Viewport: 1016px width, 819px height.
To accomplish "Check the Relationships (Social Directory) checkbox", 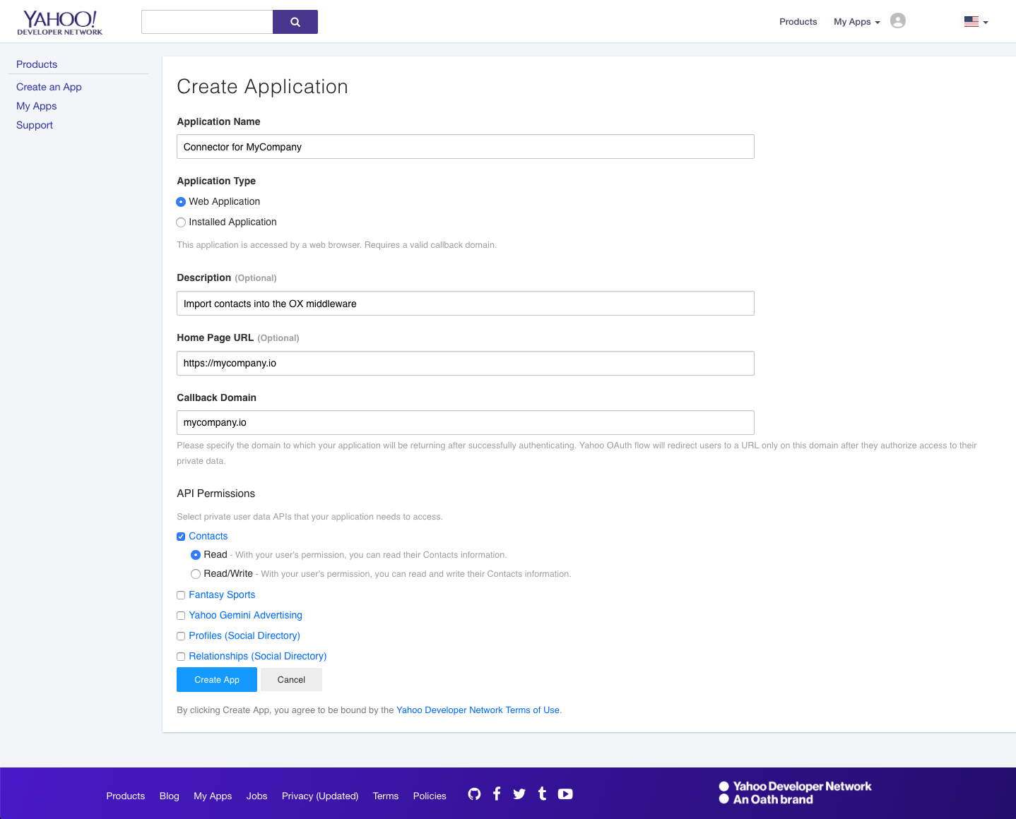I will point(181,657).
